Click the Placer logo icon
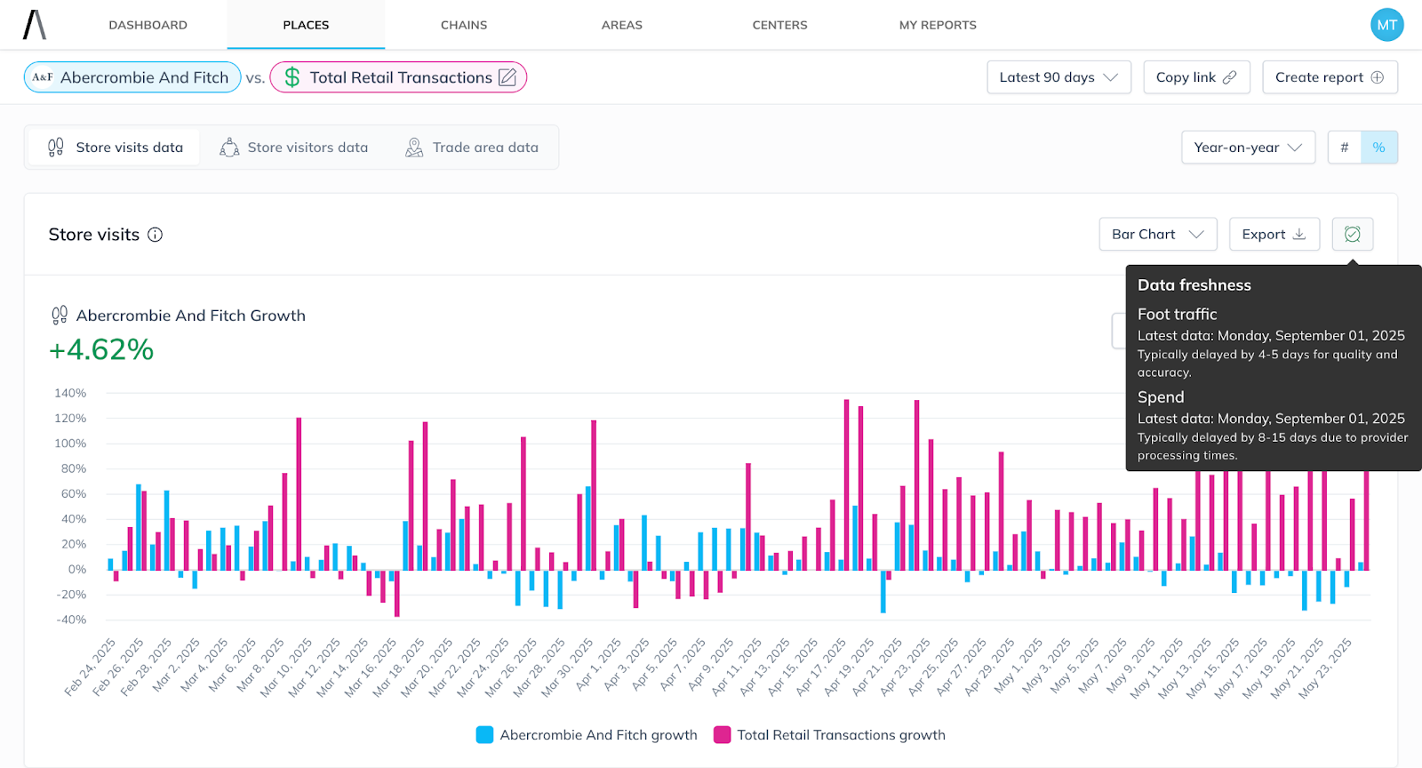 pos(35,25)
